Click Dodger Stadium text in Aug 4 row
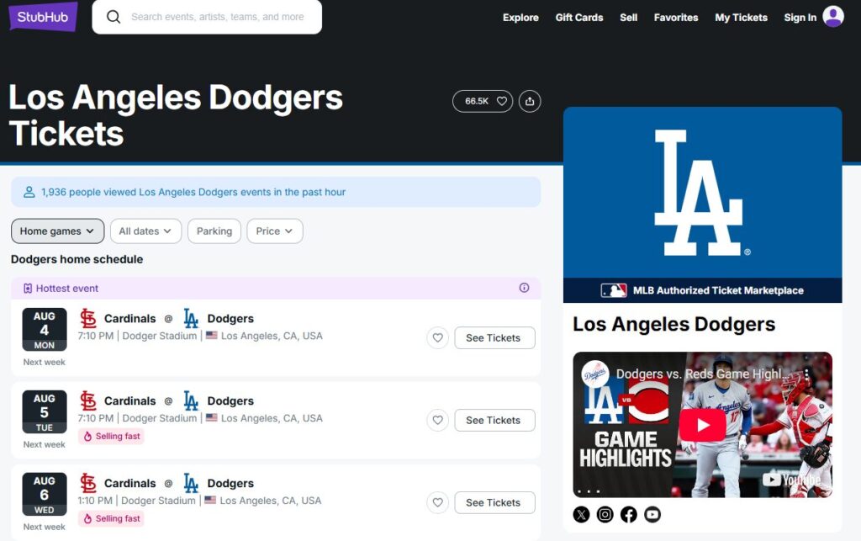861x541 pixels. pos(159,337)
